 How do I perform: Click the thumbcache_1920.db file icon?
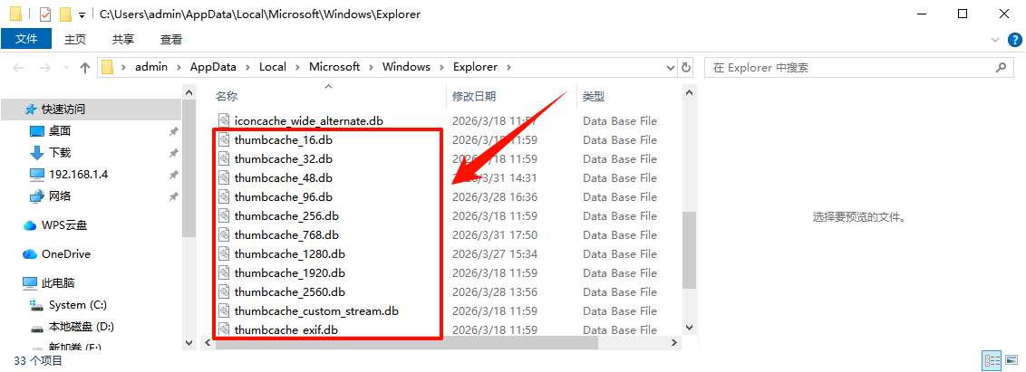224,272
